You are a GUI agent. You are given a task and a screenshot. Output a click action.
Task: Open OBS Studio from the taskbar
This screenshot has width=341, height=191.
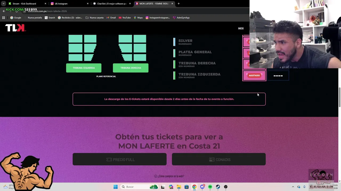click(226, 187)
